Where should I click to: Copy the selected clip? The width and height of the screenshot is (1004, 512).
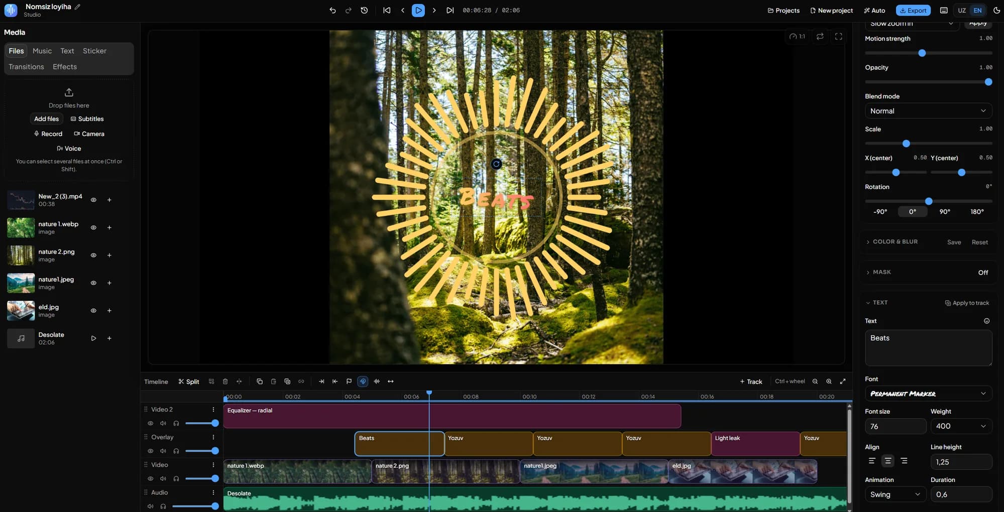tap(260, 381)
